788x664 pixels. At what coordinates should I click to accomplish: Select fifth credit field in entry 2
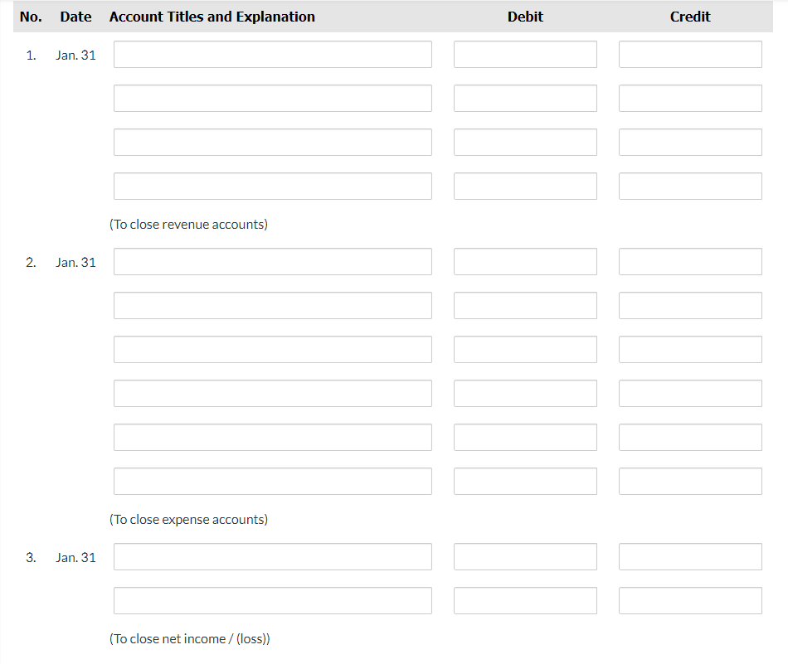690,437
